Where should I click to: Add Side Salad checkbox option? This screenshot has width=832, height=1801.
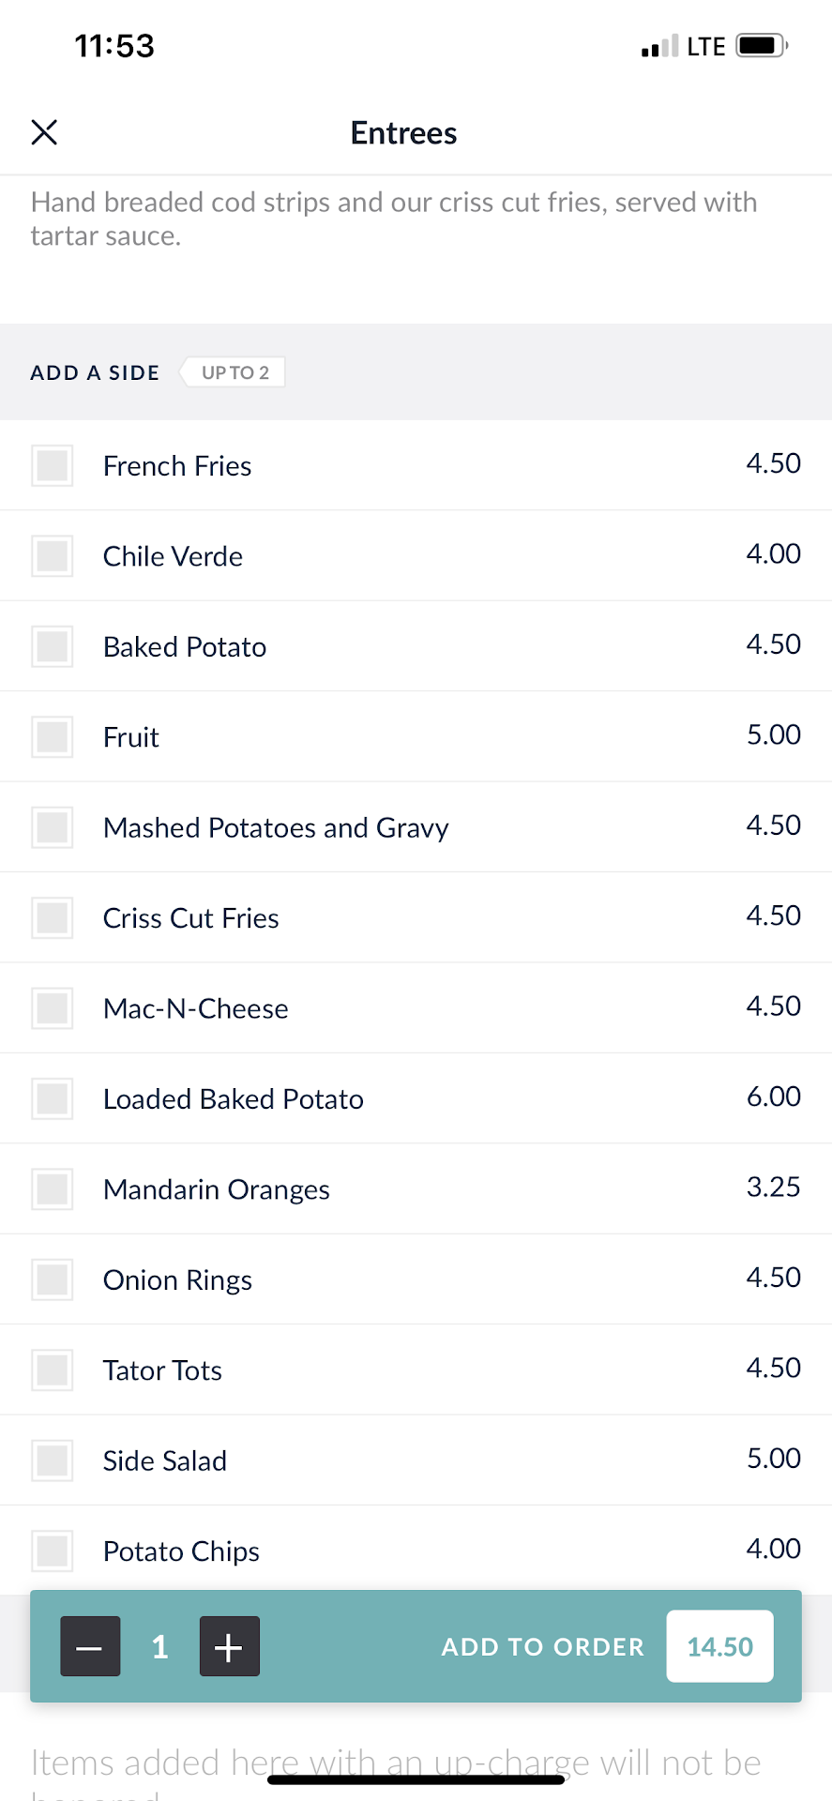click(x=53, y=1460)
